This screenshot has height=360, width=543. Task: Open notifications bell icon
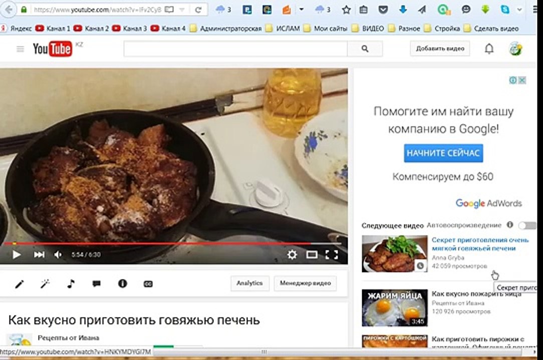tap(489, 49)
